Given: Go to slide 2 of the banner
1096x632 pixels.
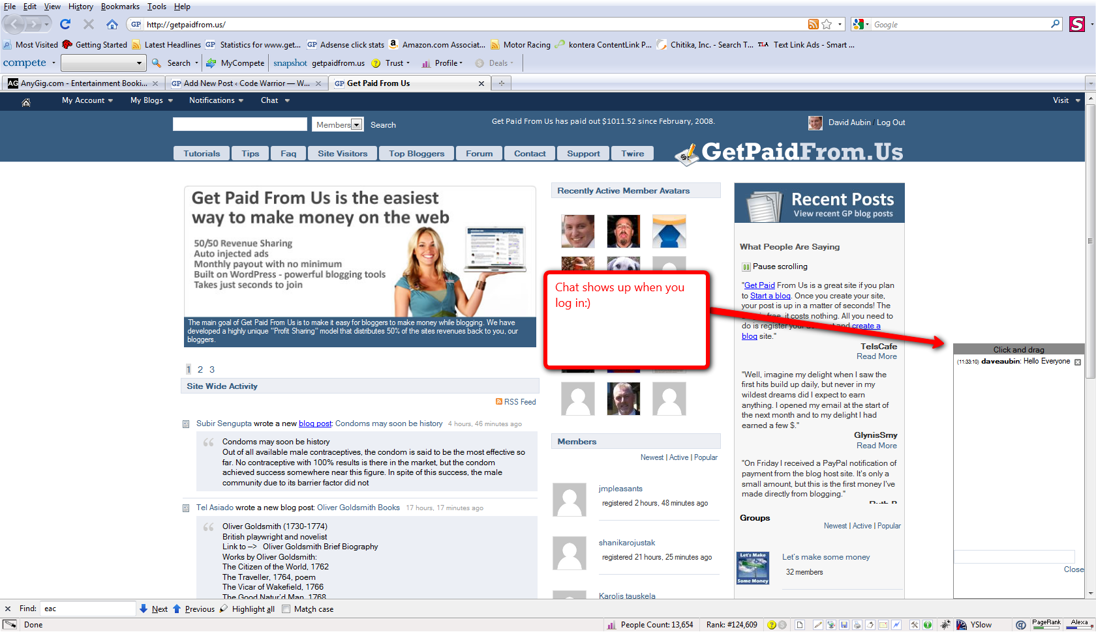Looking at the screenshot, I should point(200,369).
